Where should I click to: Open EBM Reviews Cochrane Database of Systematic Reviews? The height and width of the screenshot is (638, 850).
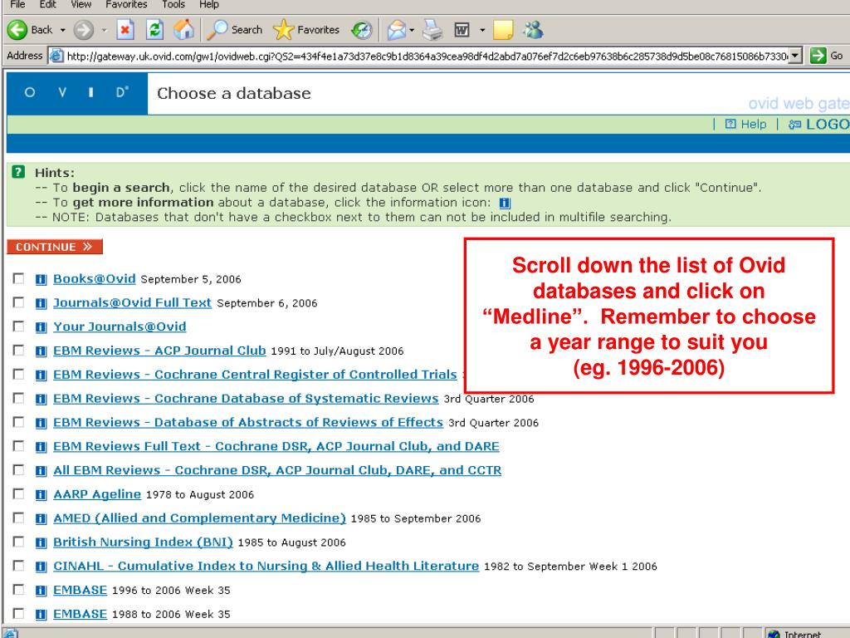[x=246, y=399]
